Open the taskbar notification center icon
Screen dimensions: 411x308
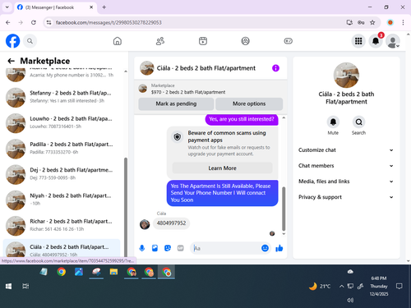coord(399,287)
